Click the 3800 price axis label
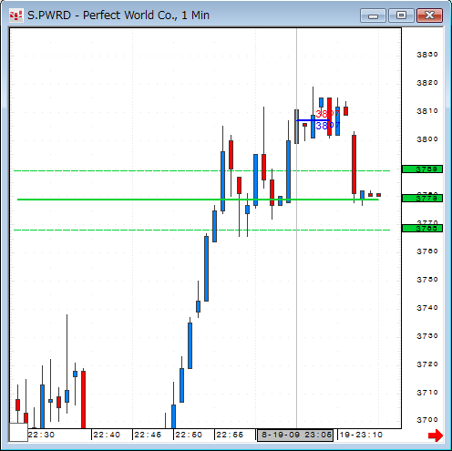Screen dimensions: 452x451 click(x=427, y=139)
